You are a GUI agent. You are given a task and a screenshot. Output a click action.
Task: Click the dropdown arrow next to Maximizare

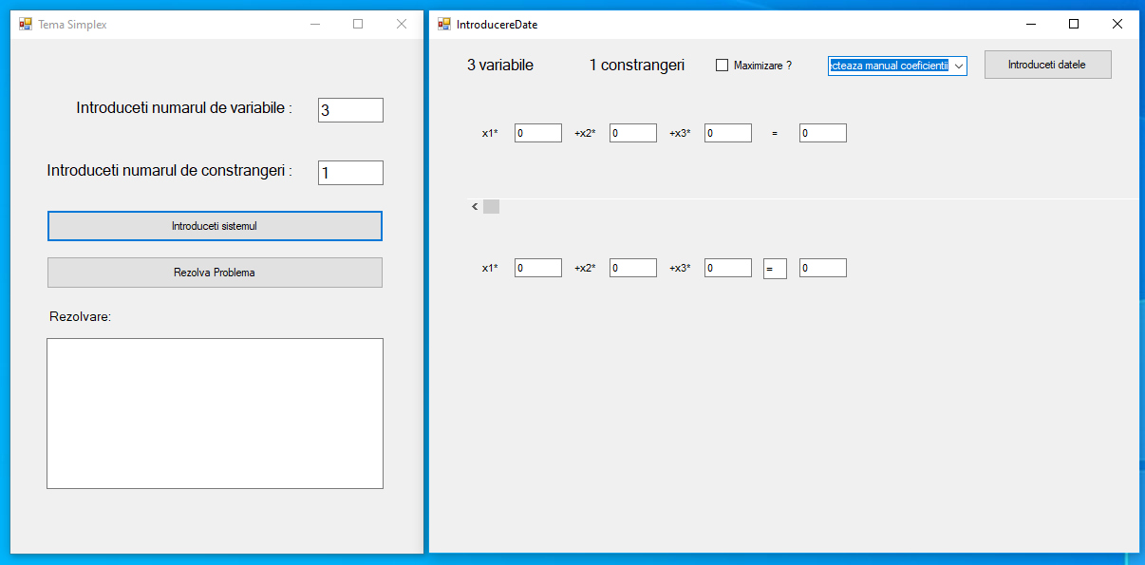[x=958, y=66]
